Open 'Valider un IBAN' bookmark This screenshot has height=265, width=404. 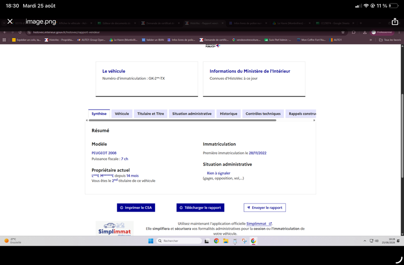(153, 40)
